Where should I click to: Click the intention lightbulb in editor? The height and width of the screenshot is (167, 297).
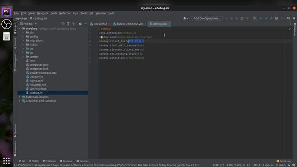click(x=102, y=37)
